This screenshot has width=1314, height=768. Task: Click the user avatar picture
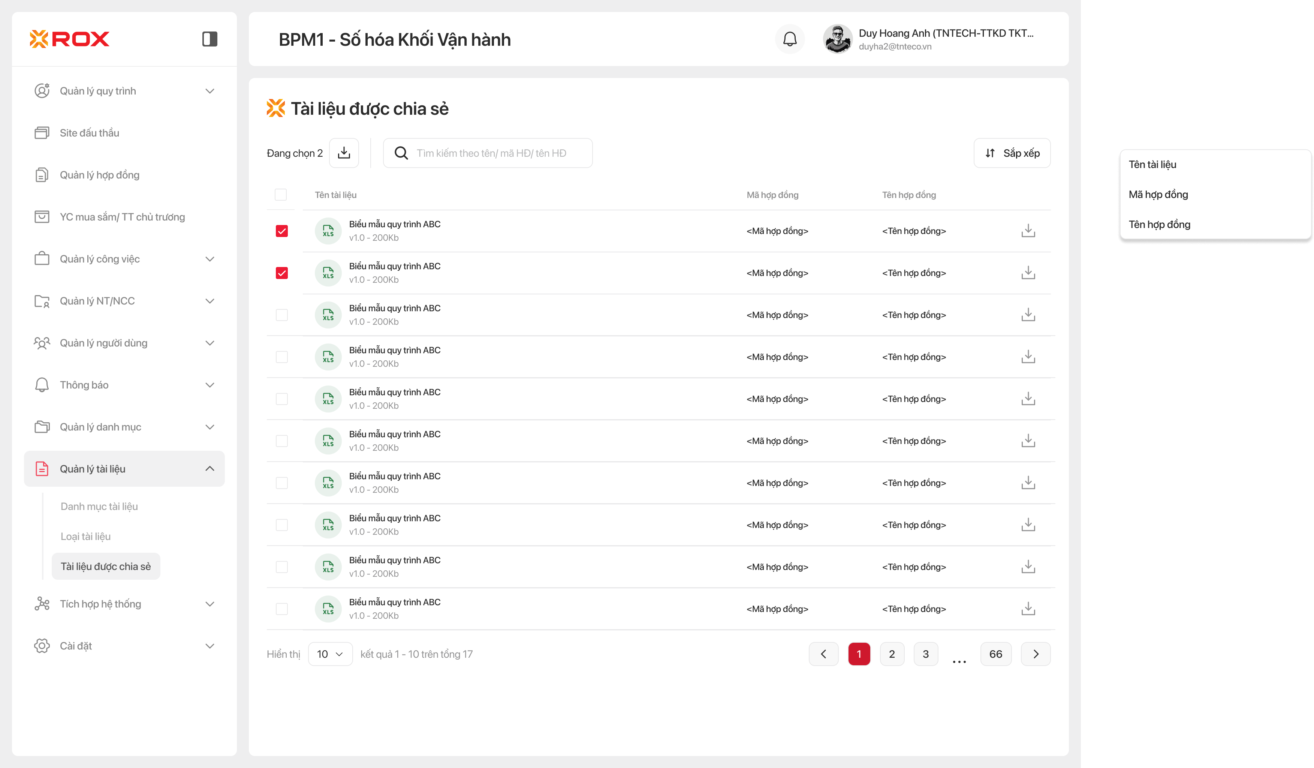coord(837,39)
